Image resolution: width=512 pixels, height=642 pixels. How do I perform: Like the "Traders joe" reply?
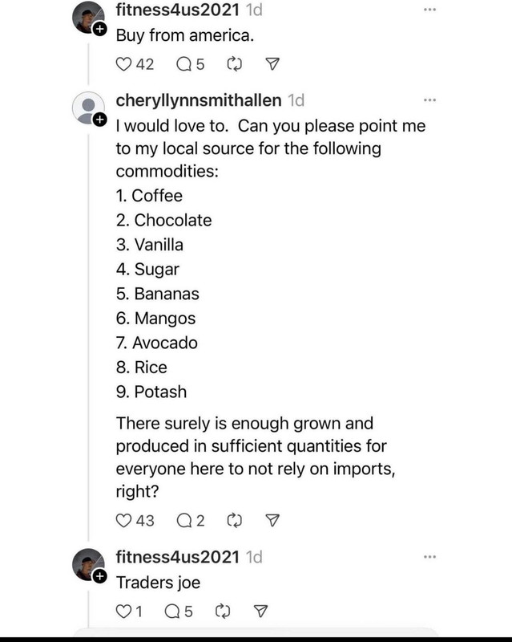tap(123, 612)
